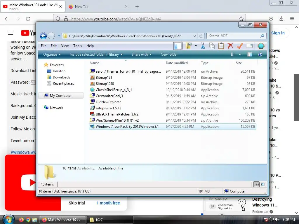
Task: Change view using the view icon
Action: point(232,55)
